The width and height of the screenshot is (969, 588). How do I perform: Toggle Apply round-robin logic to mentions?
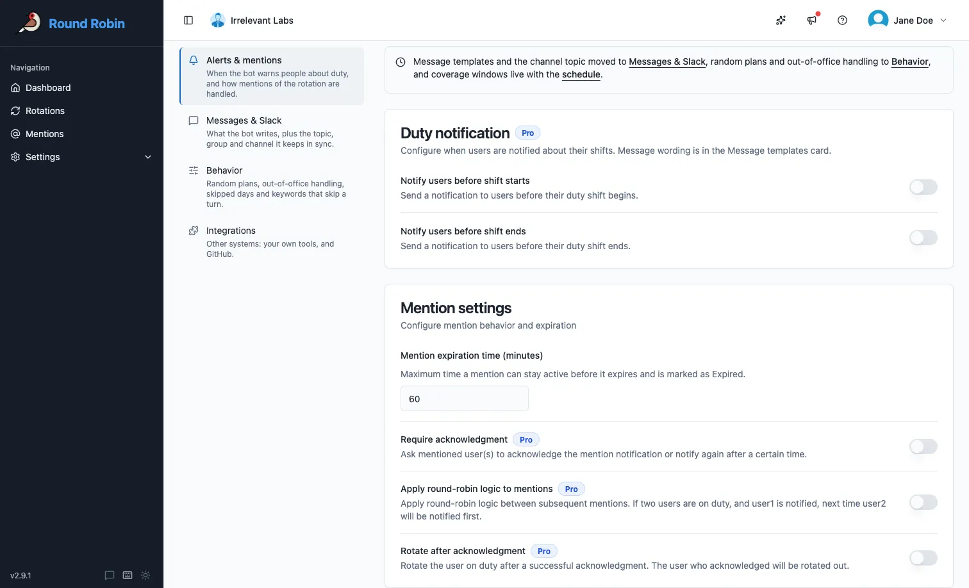(x=923, y=502)
